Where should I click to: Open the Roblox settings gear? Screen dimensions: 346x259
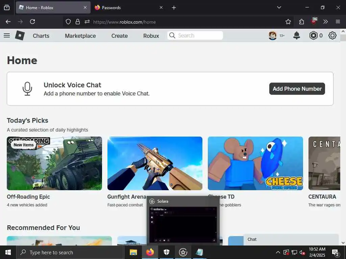point(332,35)
